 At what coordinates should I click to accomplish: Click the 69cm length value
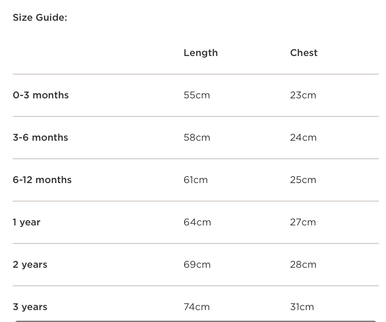197,265
